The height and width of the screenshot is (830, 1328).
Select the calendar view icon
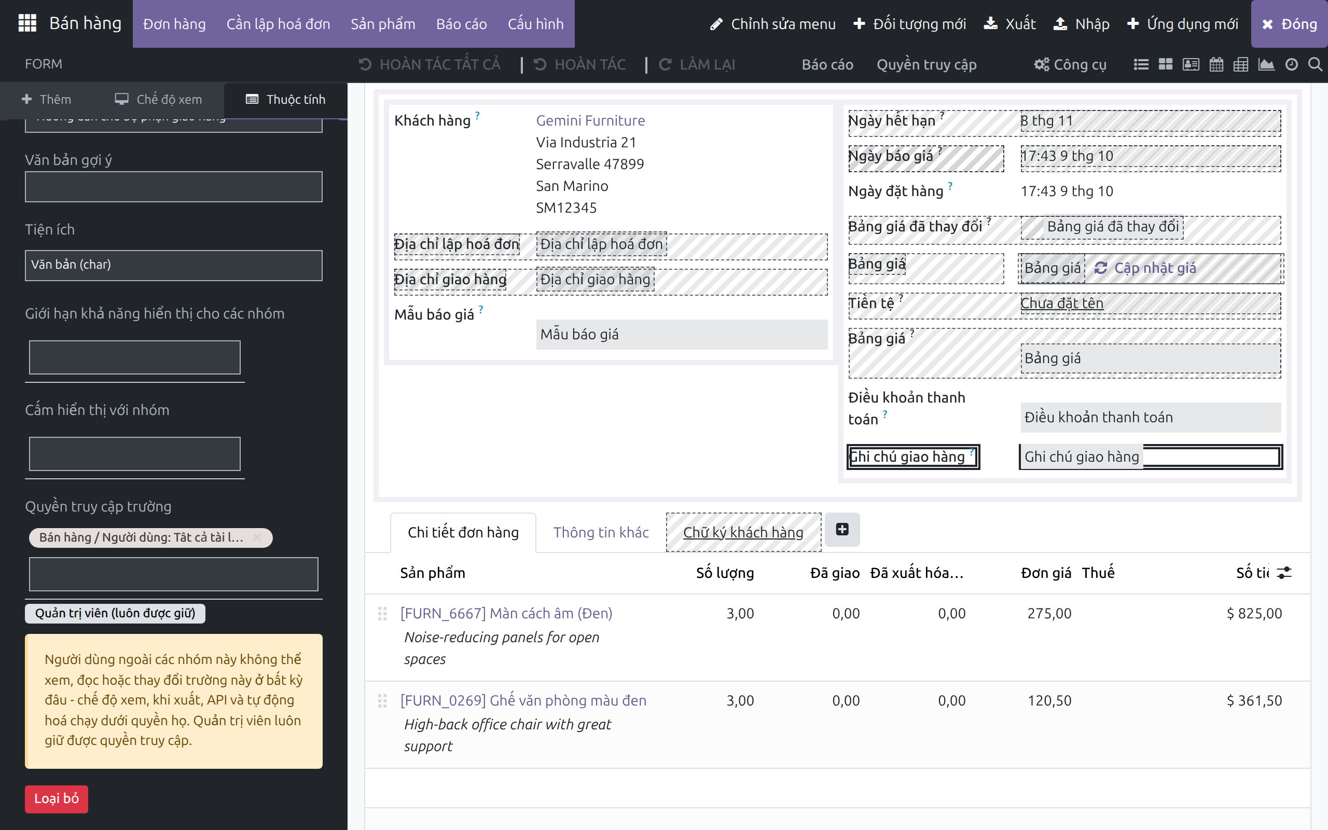(1216, 64)
